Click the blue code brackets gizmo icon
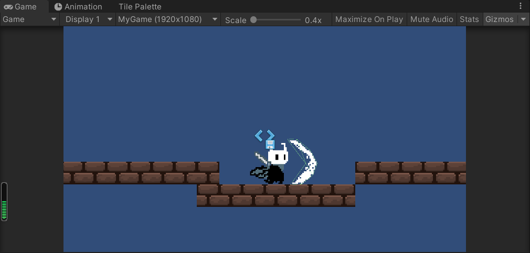Screen dimensions: 530x253 (264, 136)
